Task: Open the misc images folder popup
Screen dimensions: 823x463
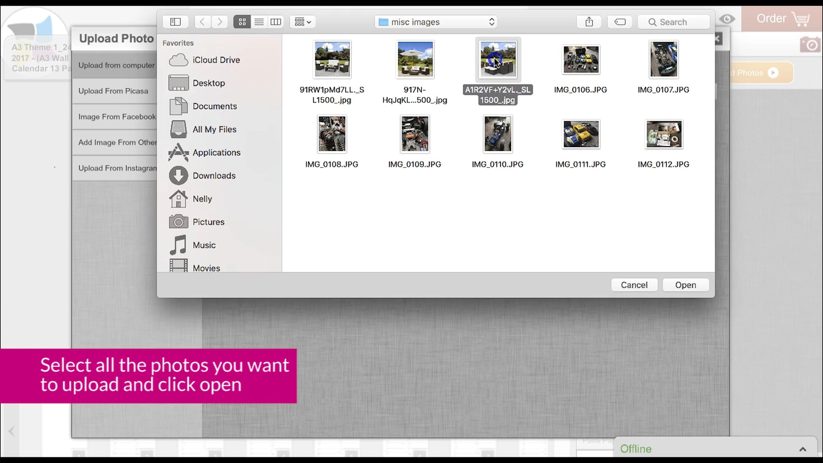Action: (x=436, y=22)
